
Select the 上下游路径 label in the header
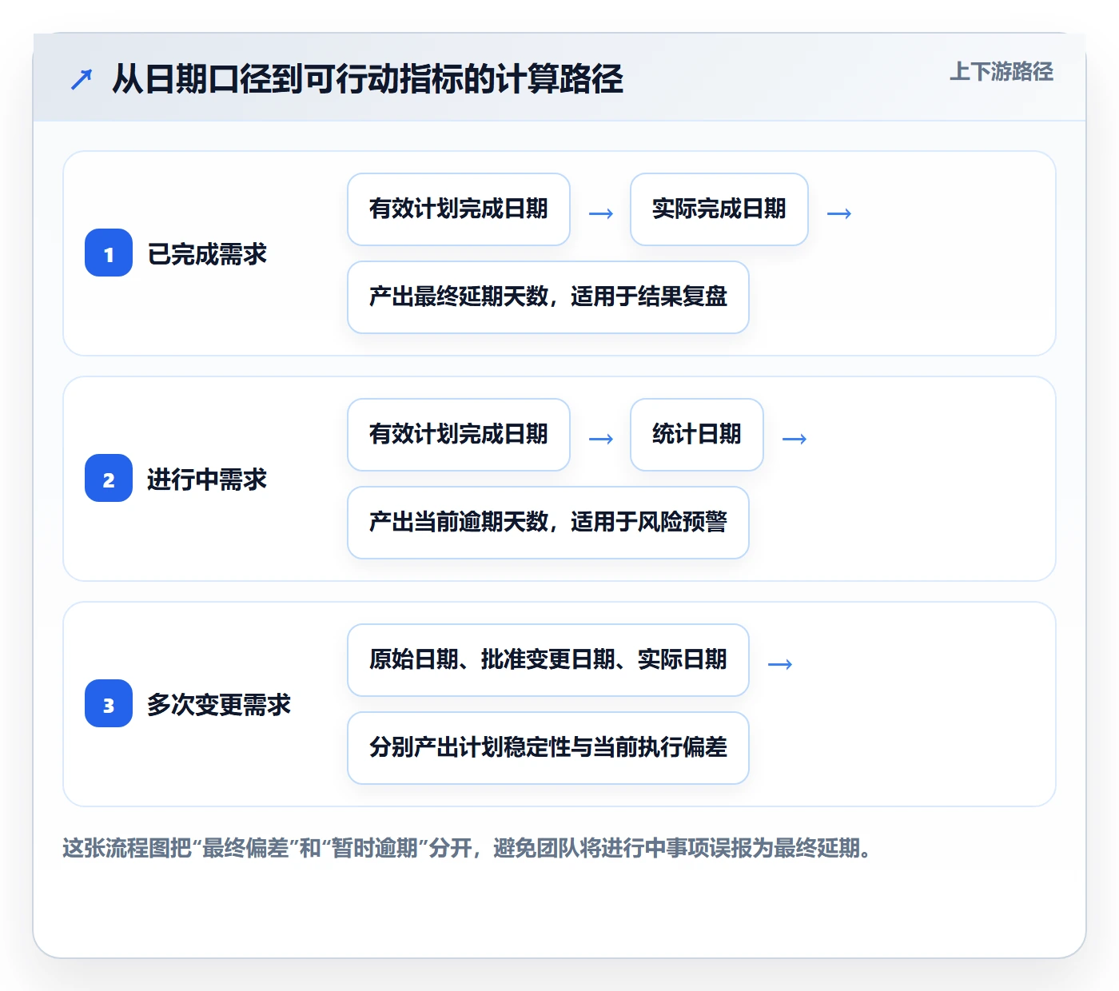pos(1002,71)
